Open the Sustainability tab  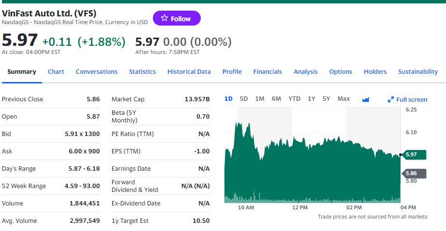click(418, 71)
